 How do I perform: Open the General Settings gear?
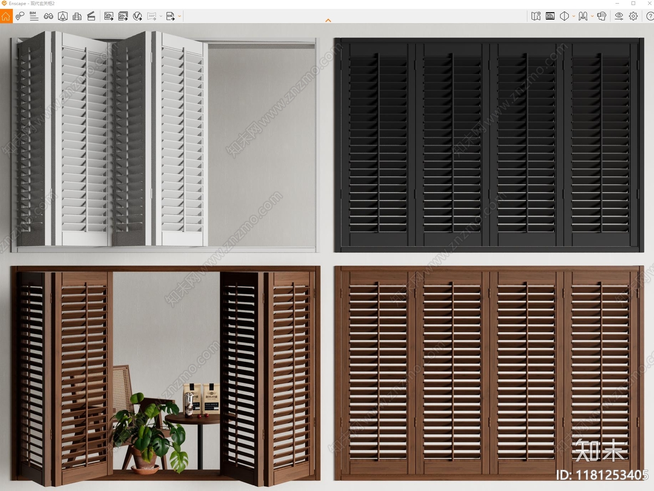634,16
